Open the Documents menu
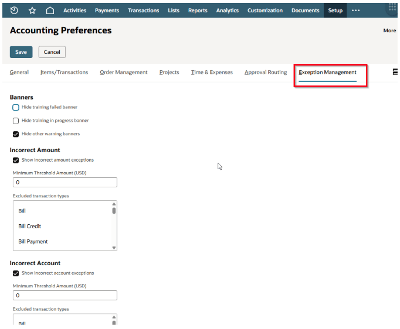This screenshot has height=329, width=400. coord(306,11)
